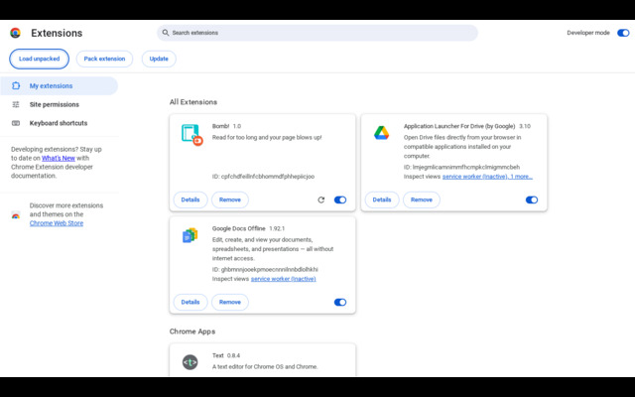635x397 pixels.
Task: Click the Application Launcher For Drive title
Action: [459, 126]
